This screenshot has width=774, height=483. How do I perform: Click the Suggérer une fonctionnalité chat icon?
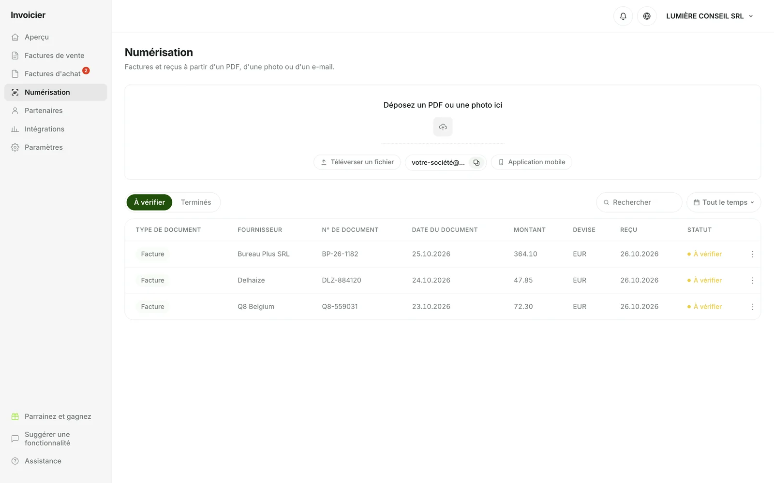[15, 439]
